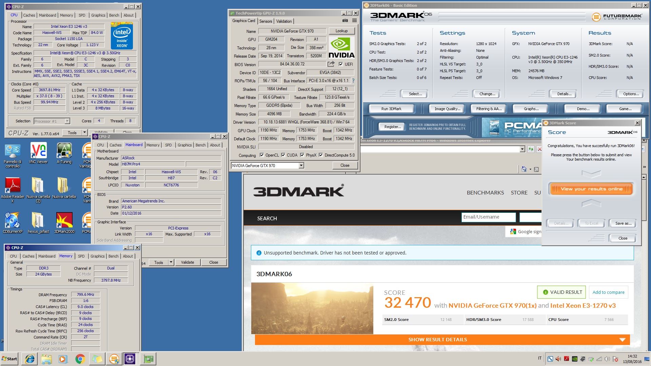The image size is (651, 366).
Task: Open Adobe Reader X desktop icon
Action: tap(13, 190)
